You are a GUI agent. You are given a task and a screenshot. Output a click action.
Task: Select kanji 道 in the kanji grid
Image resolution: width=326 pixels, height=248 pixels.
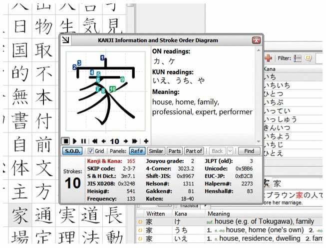91,215
